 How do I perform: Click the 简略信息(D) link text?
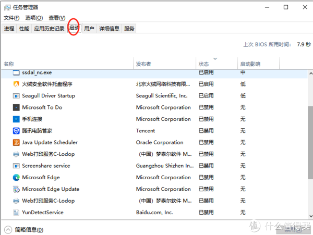pyautogui.click(x=29, y=230)
